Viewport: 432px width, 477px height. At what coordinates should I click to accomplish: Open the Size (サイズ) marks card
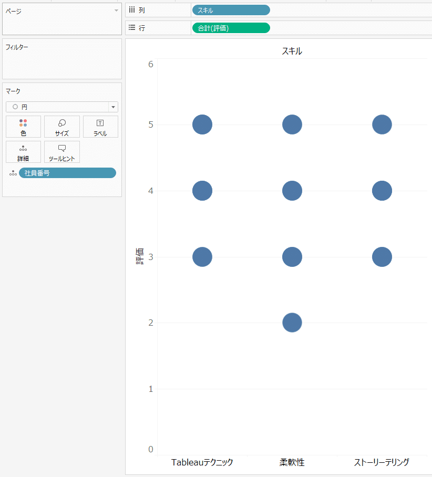tap(62, 127)
